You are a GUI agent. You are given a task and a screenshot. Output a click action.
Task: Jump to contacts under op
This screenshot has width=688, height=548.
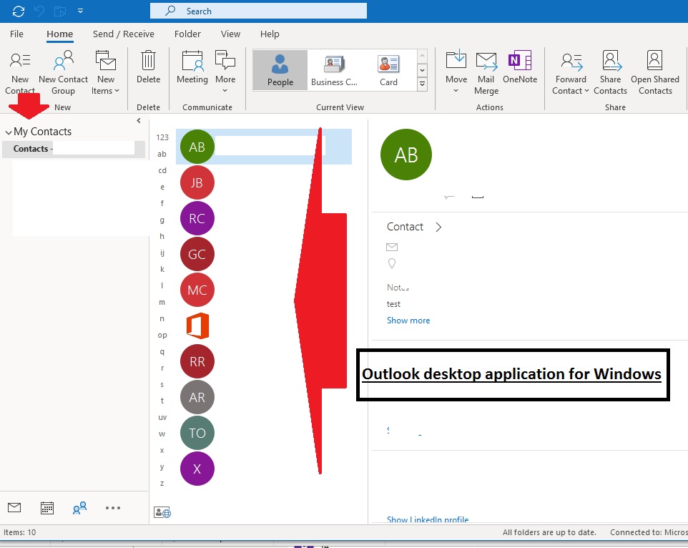[162, 336]
